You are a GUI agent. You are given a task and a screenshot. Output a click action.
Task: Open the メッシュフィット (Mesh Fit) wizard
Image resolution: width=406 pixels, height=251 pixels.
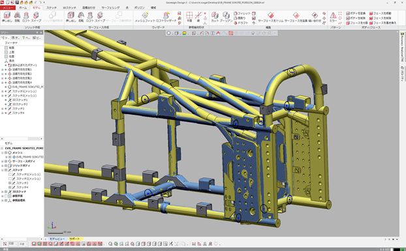(x=145, y=17)
